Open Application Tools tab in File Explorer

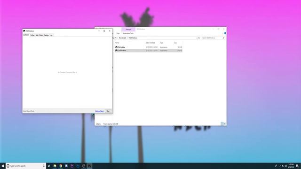pos(128,33)
